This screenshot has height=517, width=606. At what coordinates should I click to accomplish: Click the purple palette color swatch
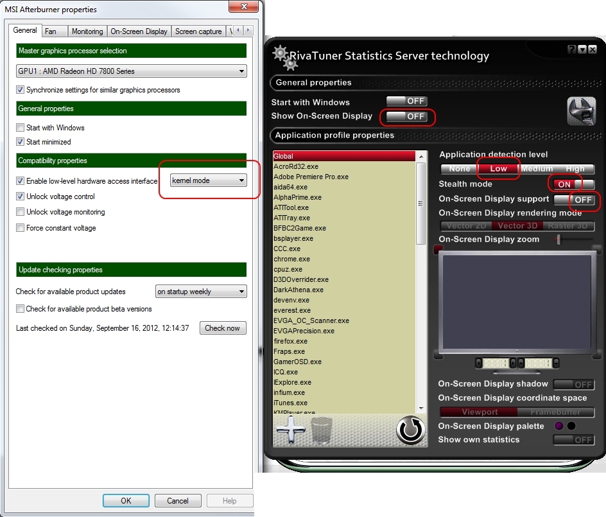pyautogui.click(x=558, y=426)
